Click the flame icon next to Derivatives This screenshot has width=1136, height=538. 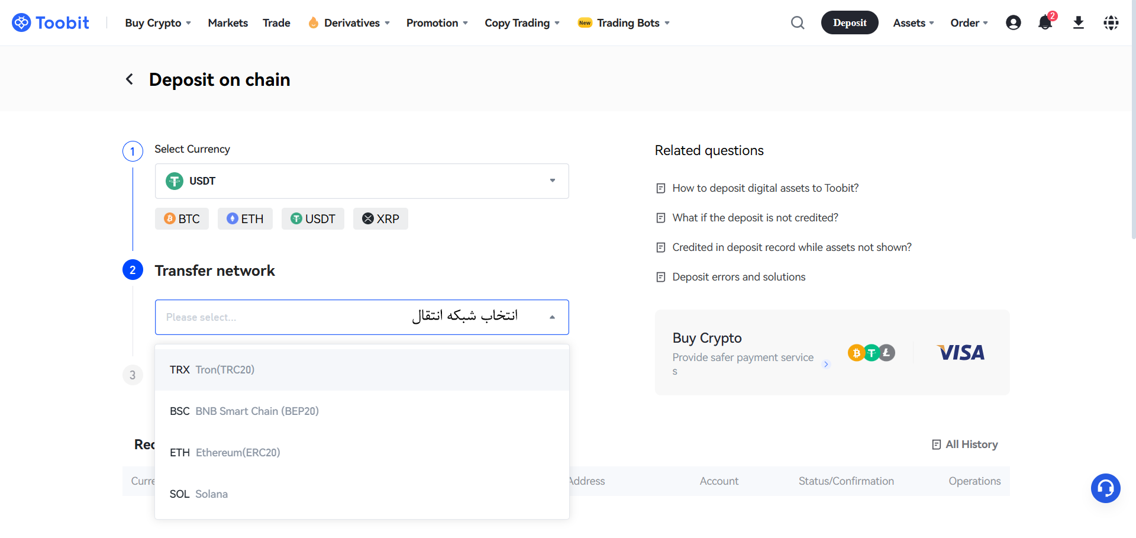click(314, 22)
